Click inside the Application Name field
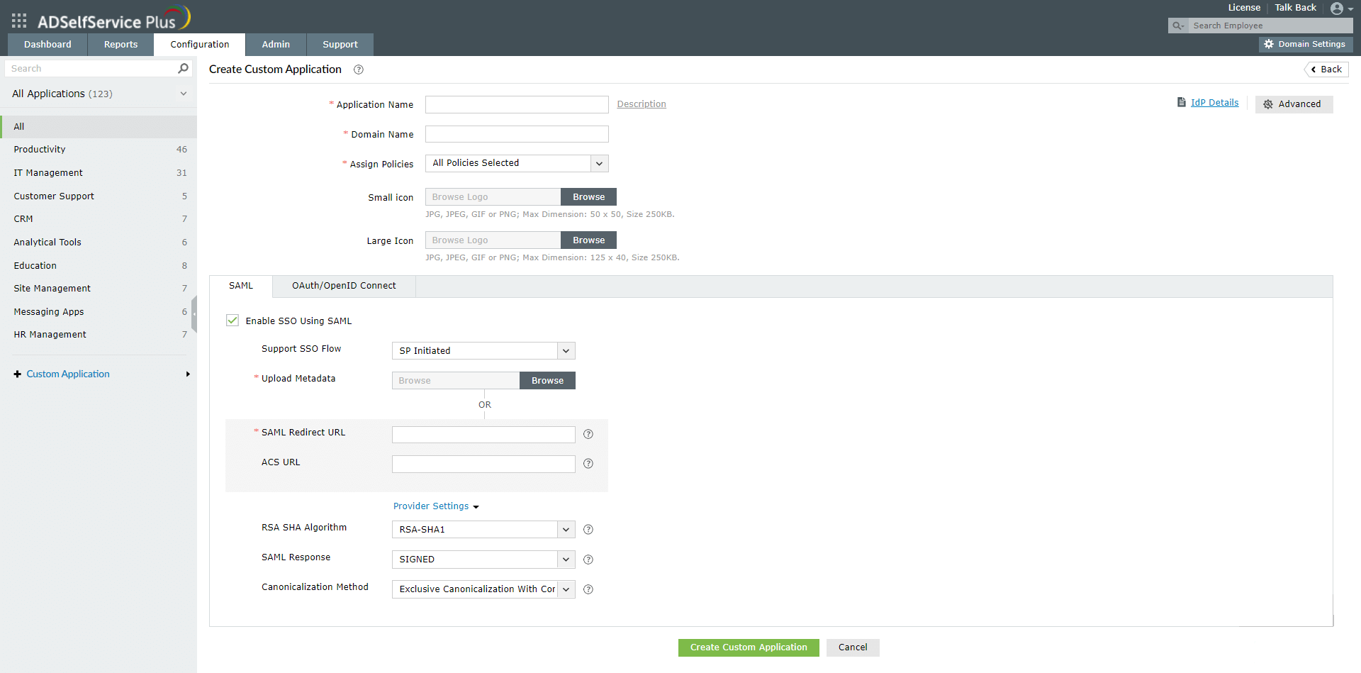Image resolution: width=1361 pixels, height=673 pixels. 516,104
